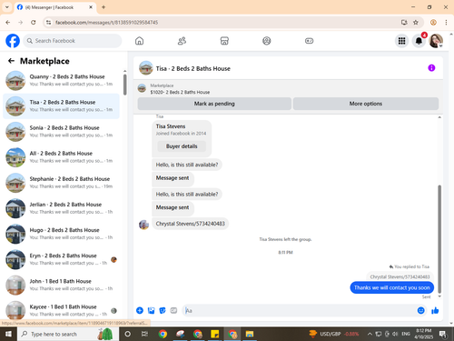Screen dimensions: 454x341
Task: Open the Facebook home logo
Action: (x=13, y=41)
